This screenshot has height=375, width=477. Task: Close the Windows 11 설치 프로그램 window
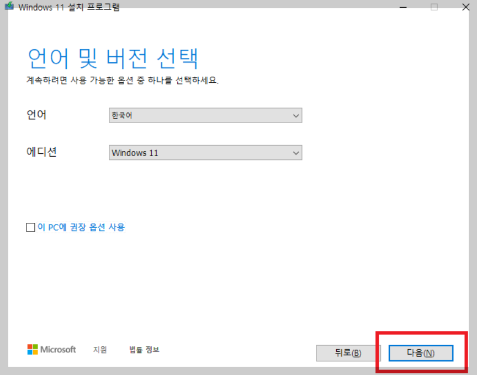(x=466, y=7)
